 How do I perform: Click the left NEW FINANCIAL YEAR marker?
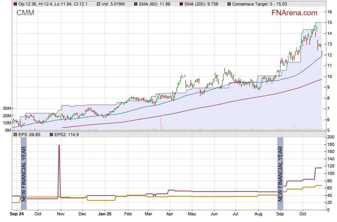pyautogui.click(x=24, y=172)
